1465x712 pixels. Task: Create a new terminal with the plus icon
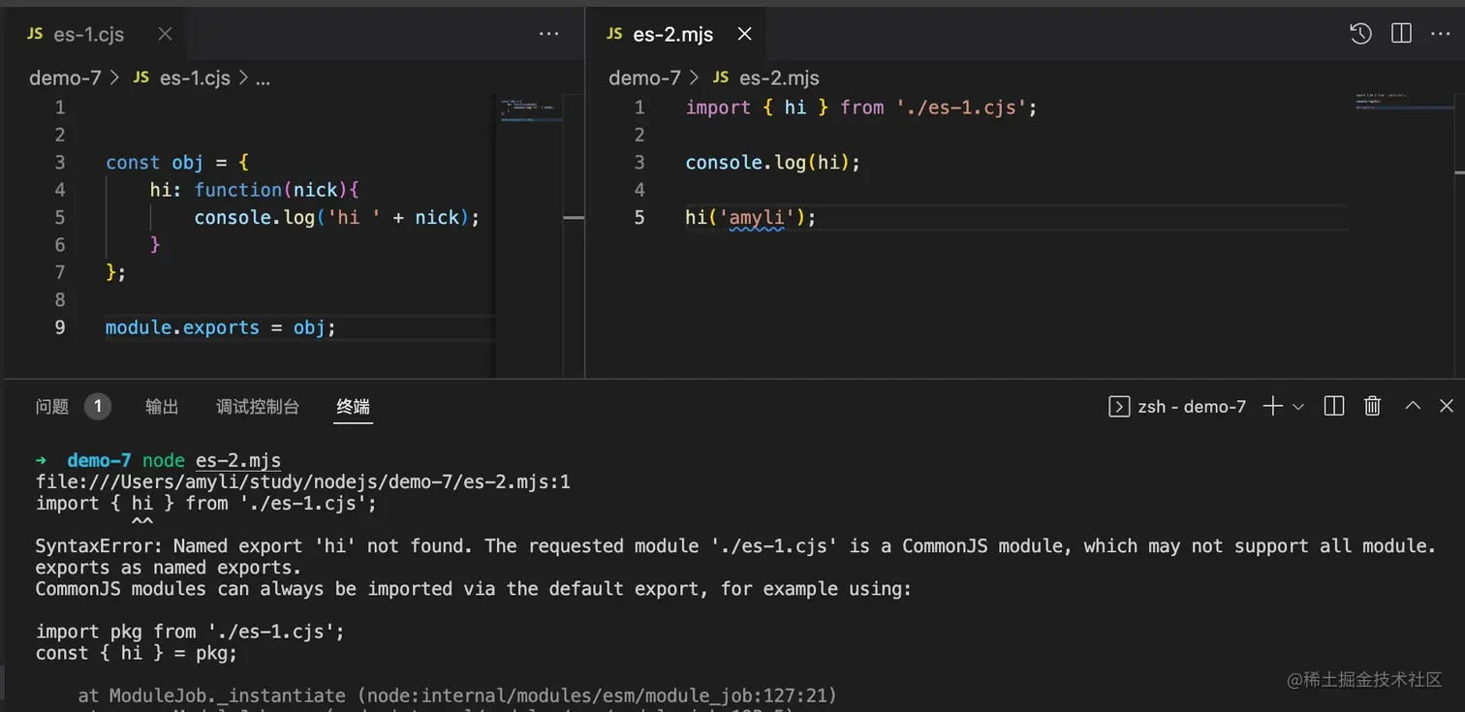pyautogui.click(x=1271, y=406)
